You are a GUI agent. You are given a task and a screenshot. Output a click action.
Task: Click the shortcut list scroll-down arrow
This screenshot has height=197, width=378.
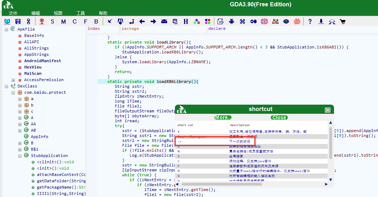point(331,180)
